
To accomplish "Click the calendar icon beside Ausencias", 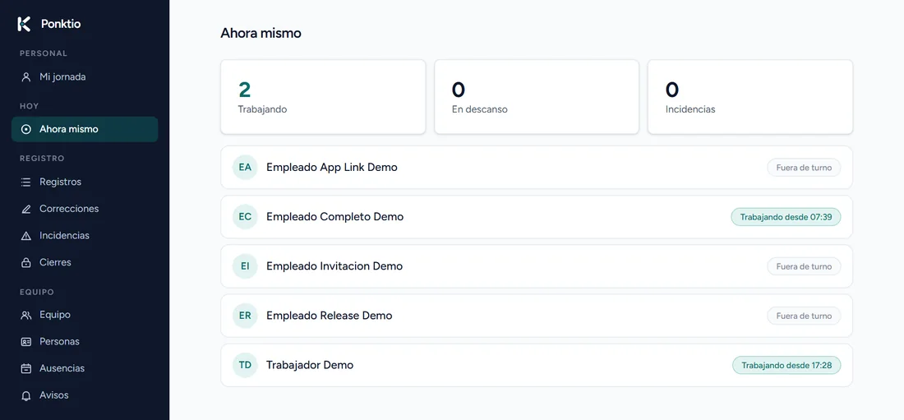I will coord(26,369).
